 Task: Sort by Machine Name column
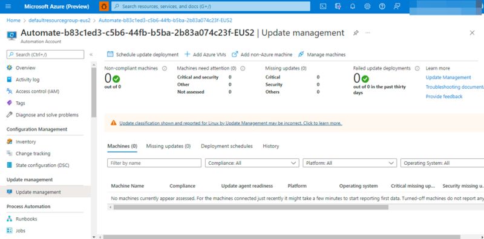click(x=128, y=186)
